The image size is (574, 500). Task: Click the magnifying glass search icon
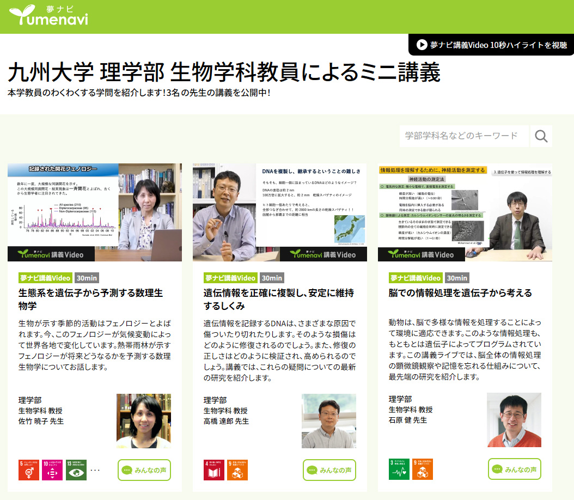[x=541, y=136]
